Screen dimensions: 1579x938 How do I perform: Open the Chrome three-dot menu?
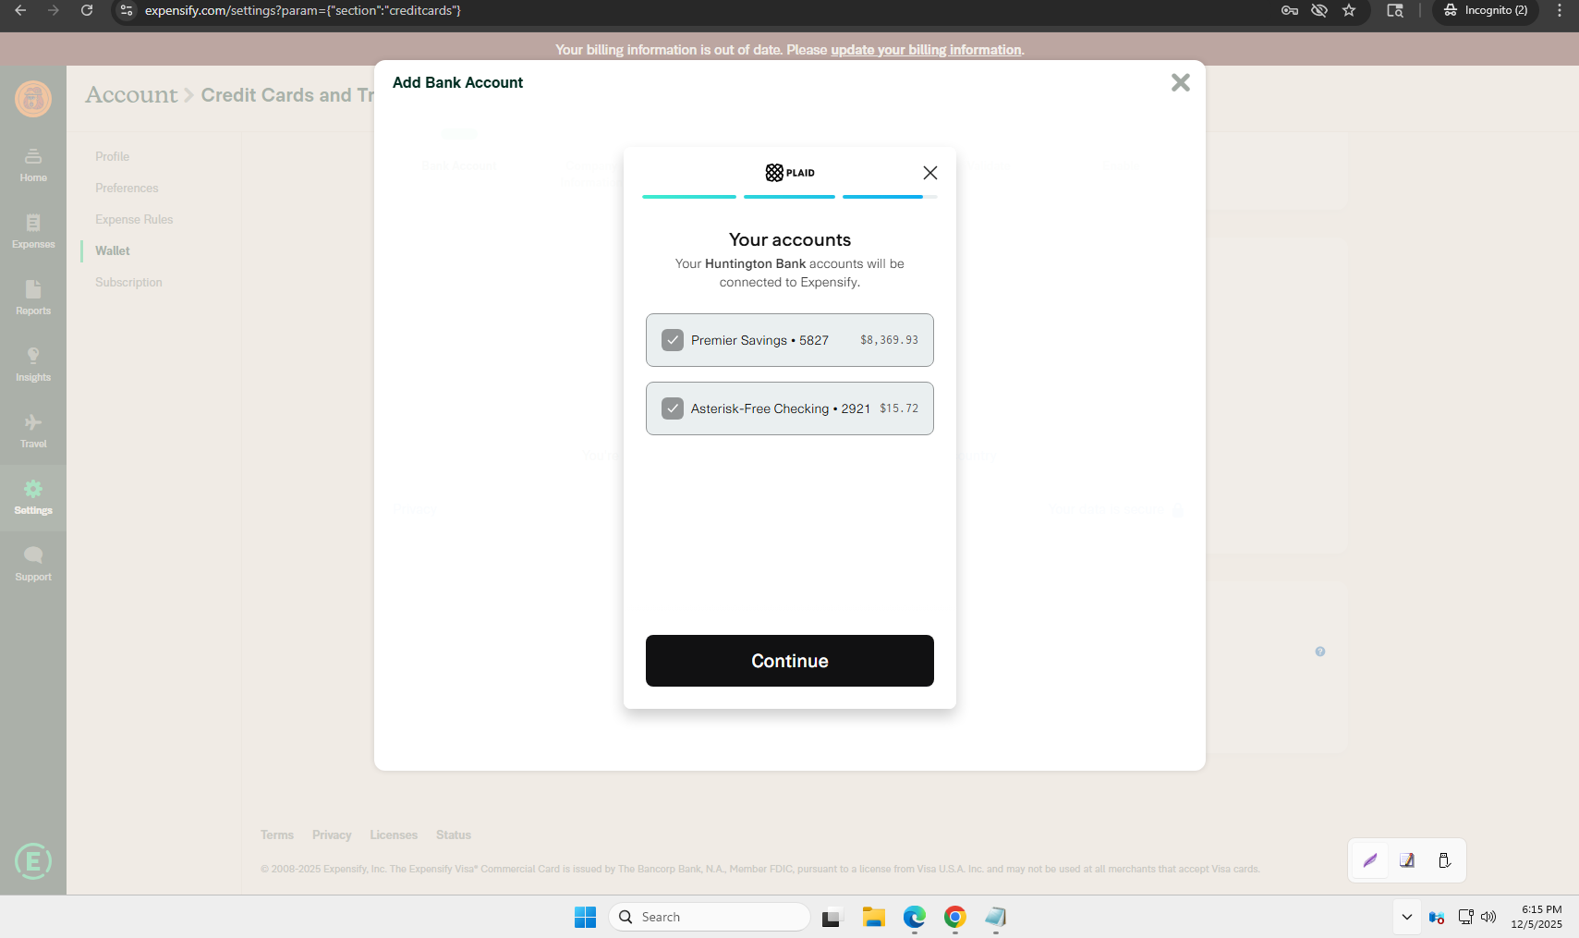1560,11
